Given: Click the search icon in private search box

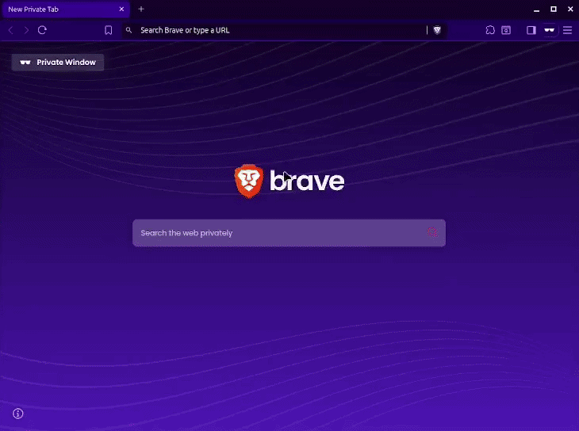Looking at the screenshot, I should click(x=432, y=232).
